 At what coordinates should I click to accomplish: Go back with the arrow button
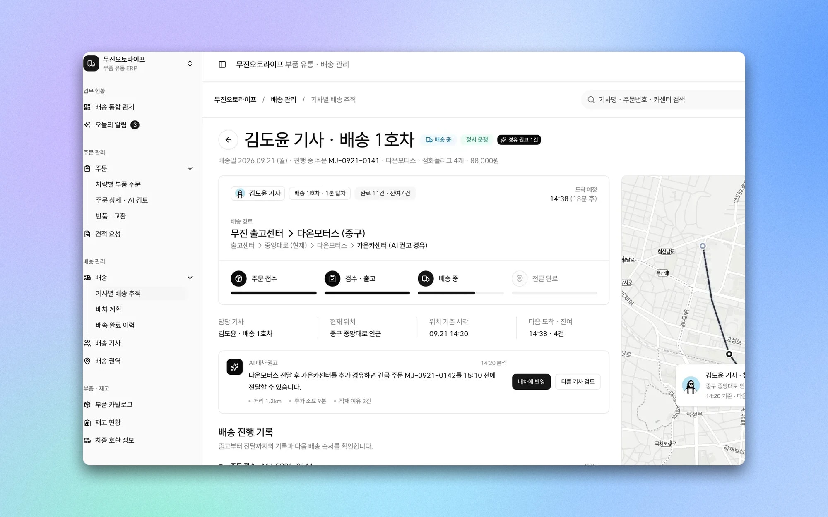(x=228, y=140)
